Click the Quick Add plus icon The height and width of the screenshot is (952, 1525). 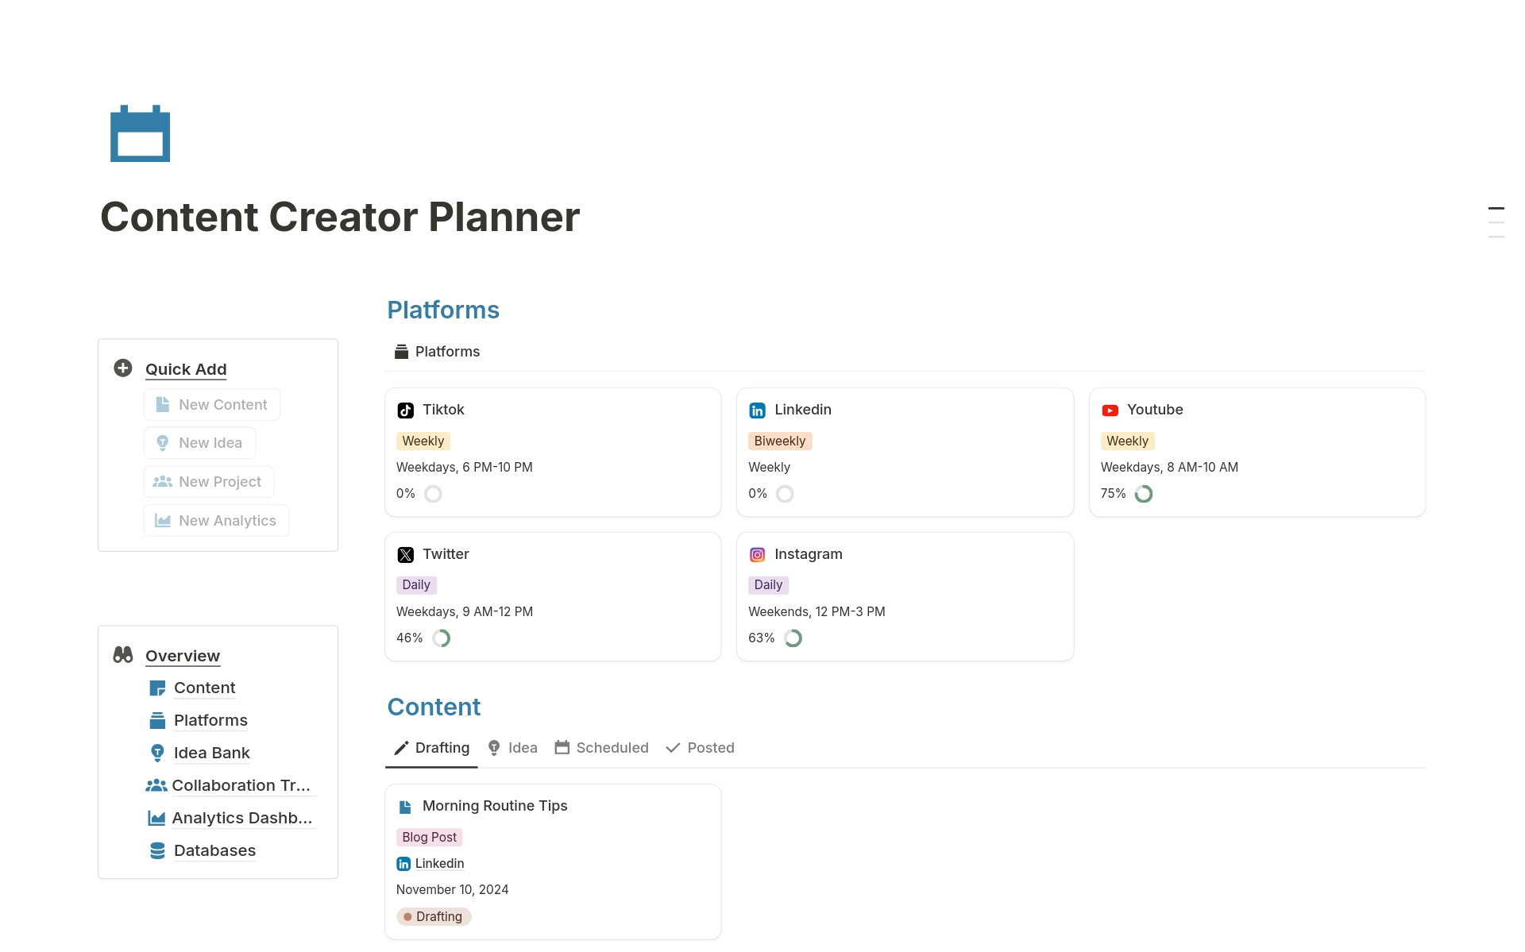click(123, 368)
